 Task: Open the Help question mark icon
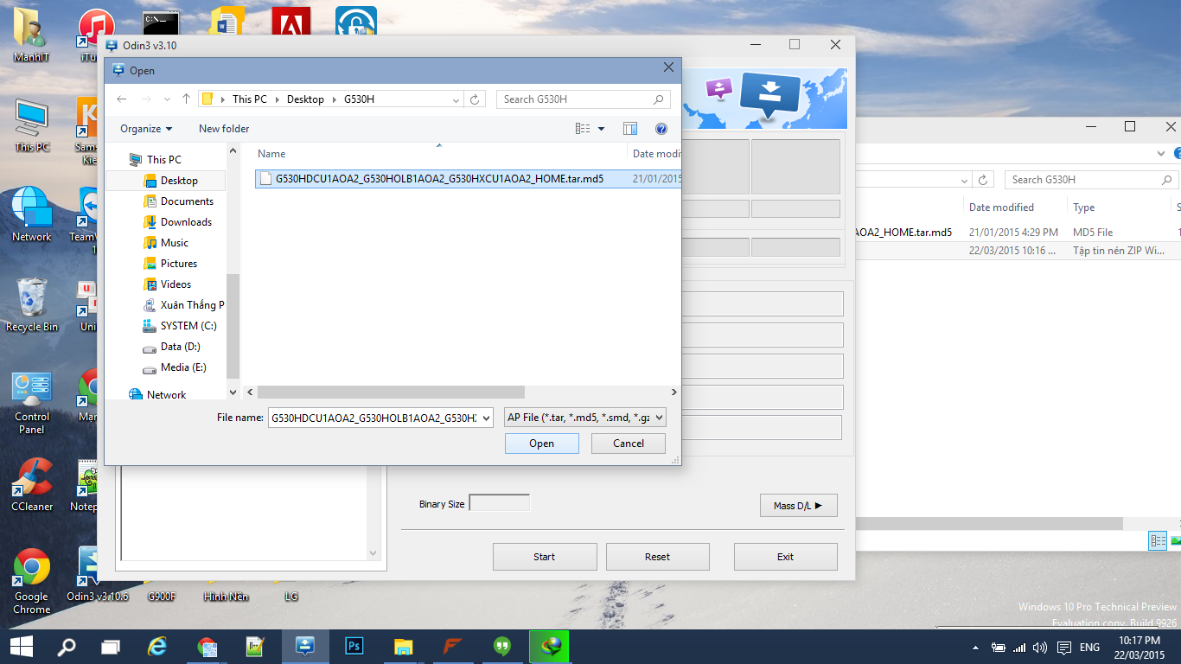point(661,129)
